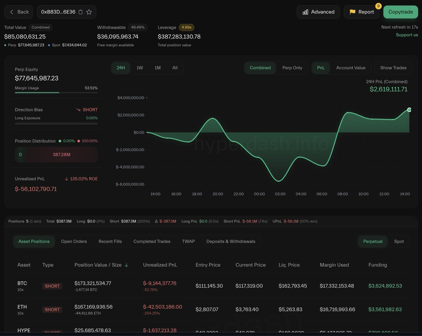Favorite this address with the star icon
Viewport: 422px width, 336px height.
pos(89,12)
